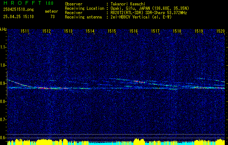Click the 1517 time axis marker
This screenshot has height=145, width=228.
(155, 31)
